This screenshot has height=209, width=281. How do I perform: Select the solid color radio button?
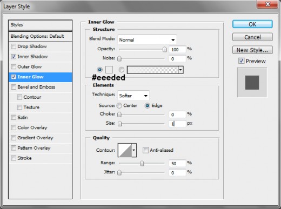[x=99, y=70]
